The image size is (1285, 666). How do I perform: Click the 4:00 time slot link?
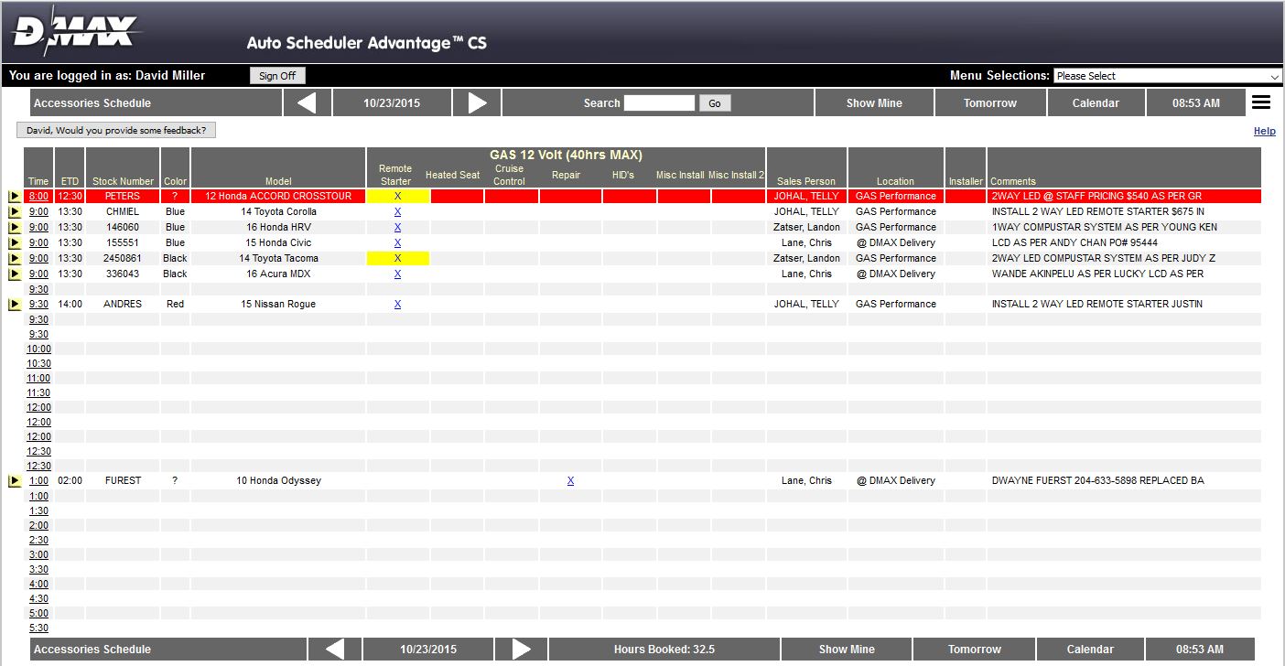(x=38, y=584)
